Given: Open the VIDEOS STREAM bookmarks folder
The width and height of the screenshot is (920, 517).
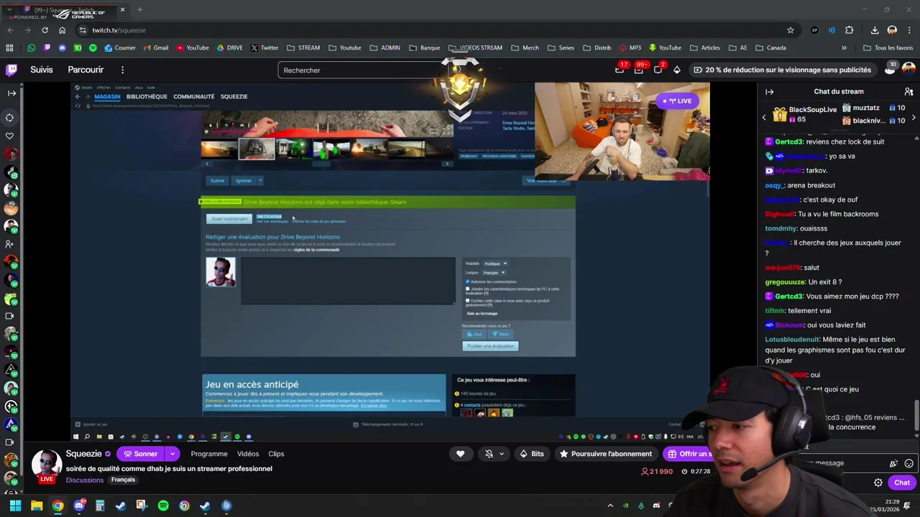Looking at the screenshot, I should pos(475,48).
